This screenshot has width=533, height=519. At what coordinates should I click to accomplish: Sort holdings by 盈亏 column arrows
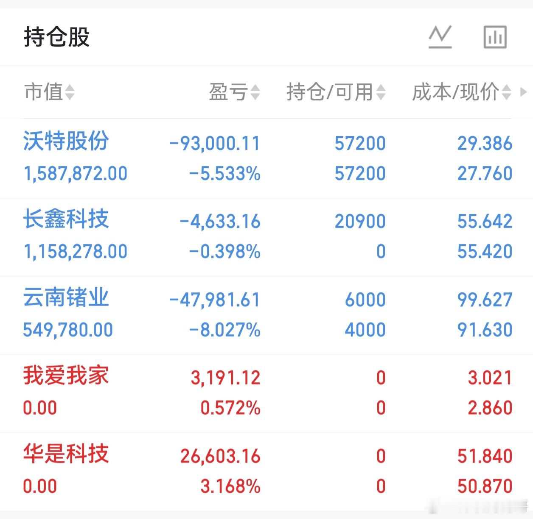(x=255, y=92)
